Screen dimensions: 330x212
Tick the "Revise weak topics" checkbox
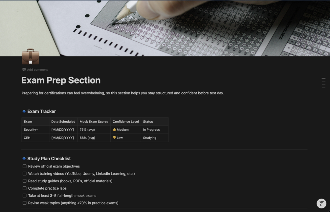coord(25,203)
